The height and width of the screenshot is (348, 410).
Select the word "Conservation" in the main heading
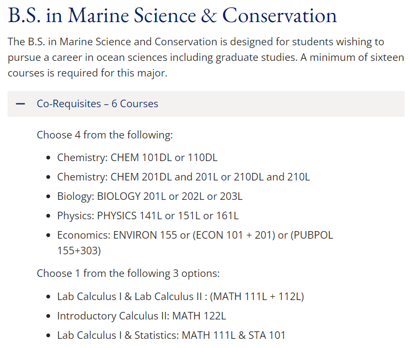pos(280,15)
